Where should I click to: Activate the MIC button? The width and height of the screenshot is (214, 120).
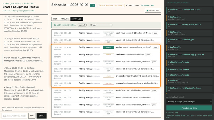tap(32, 116)
